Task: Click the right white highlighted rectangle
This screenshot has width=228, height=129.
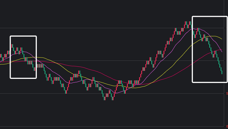Action: pos(210,17)
